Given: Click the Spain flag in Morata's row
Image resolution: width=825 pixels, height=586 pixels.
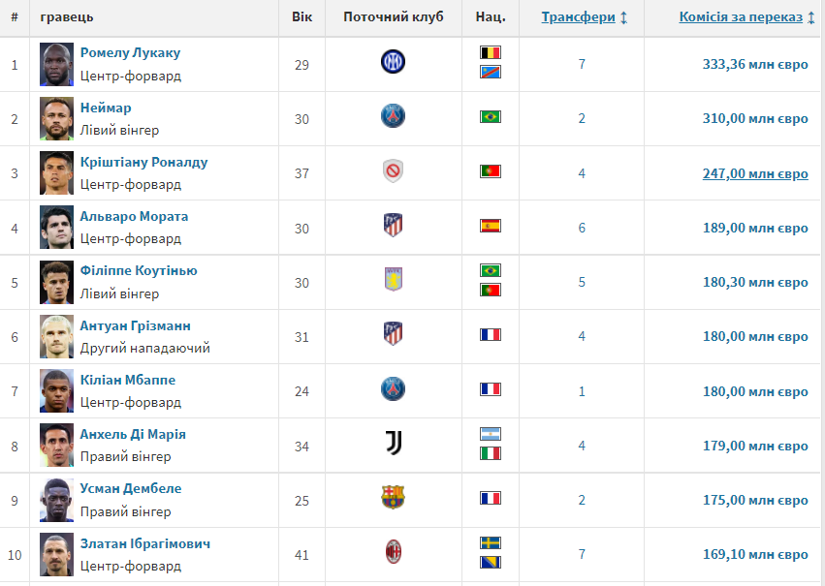Looking at the screenshot, I should [491, 226].
